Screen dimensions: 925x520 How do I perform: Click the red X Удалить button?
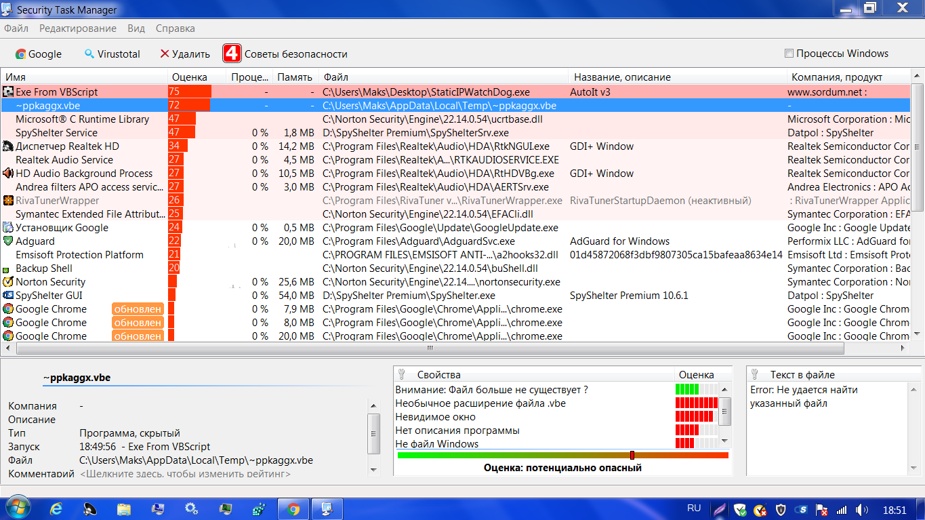coord(185,54)
